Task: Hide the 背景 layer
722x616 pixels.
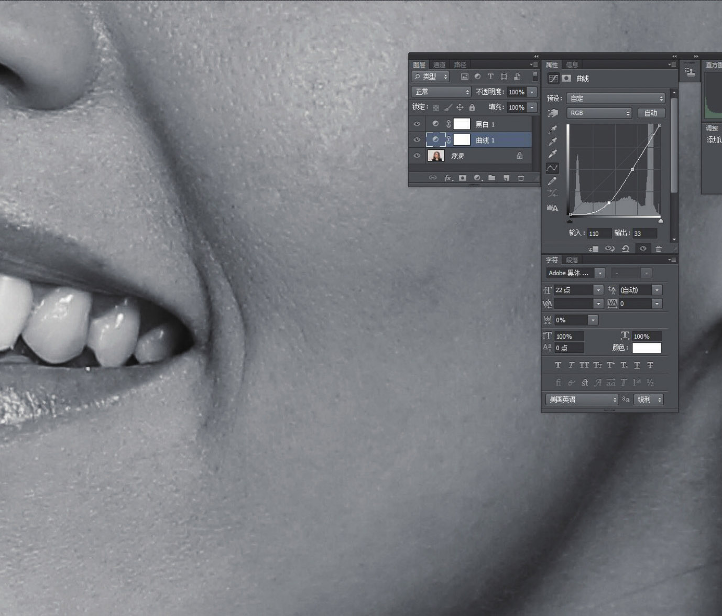Action: pos(417,156)
